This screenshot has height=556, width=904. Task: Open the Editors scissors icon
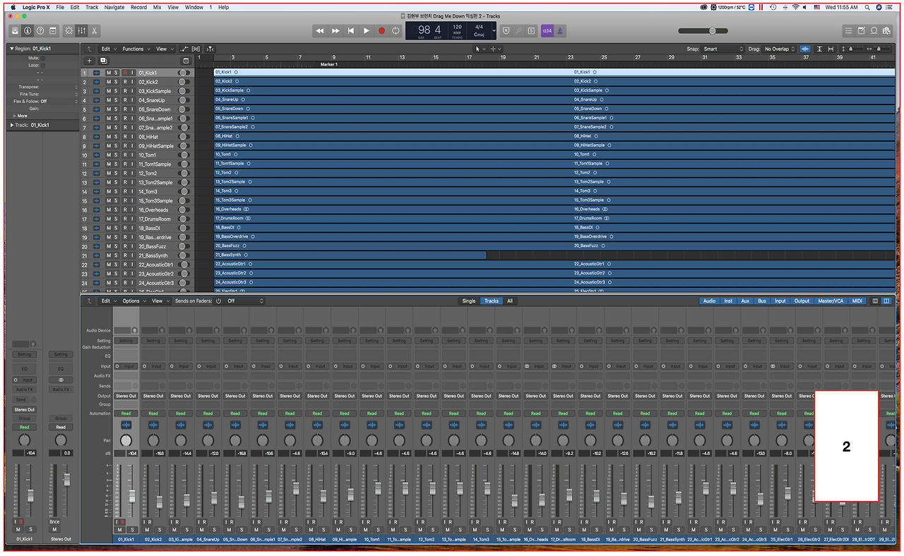tap(94, 30)
